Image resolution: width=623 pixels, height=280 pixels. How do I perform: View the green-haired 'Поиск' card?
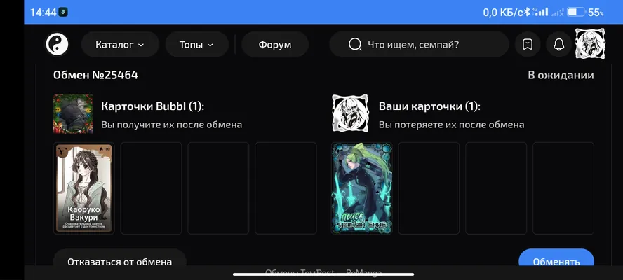pos(361,188)
